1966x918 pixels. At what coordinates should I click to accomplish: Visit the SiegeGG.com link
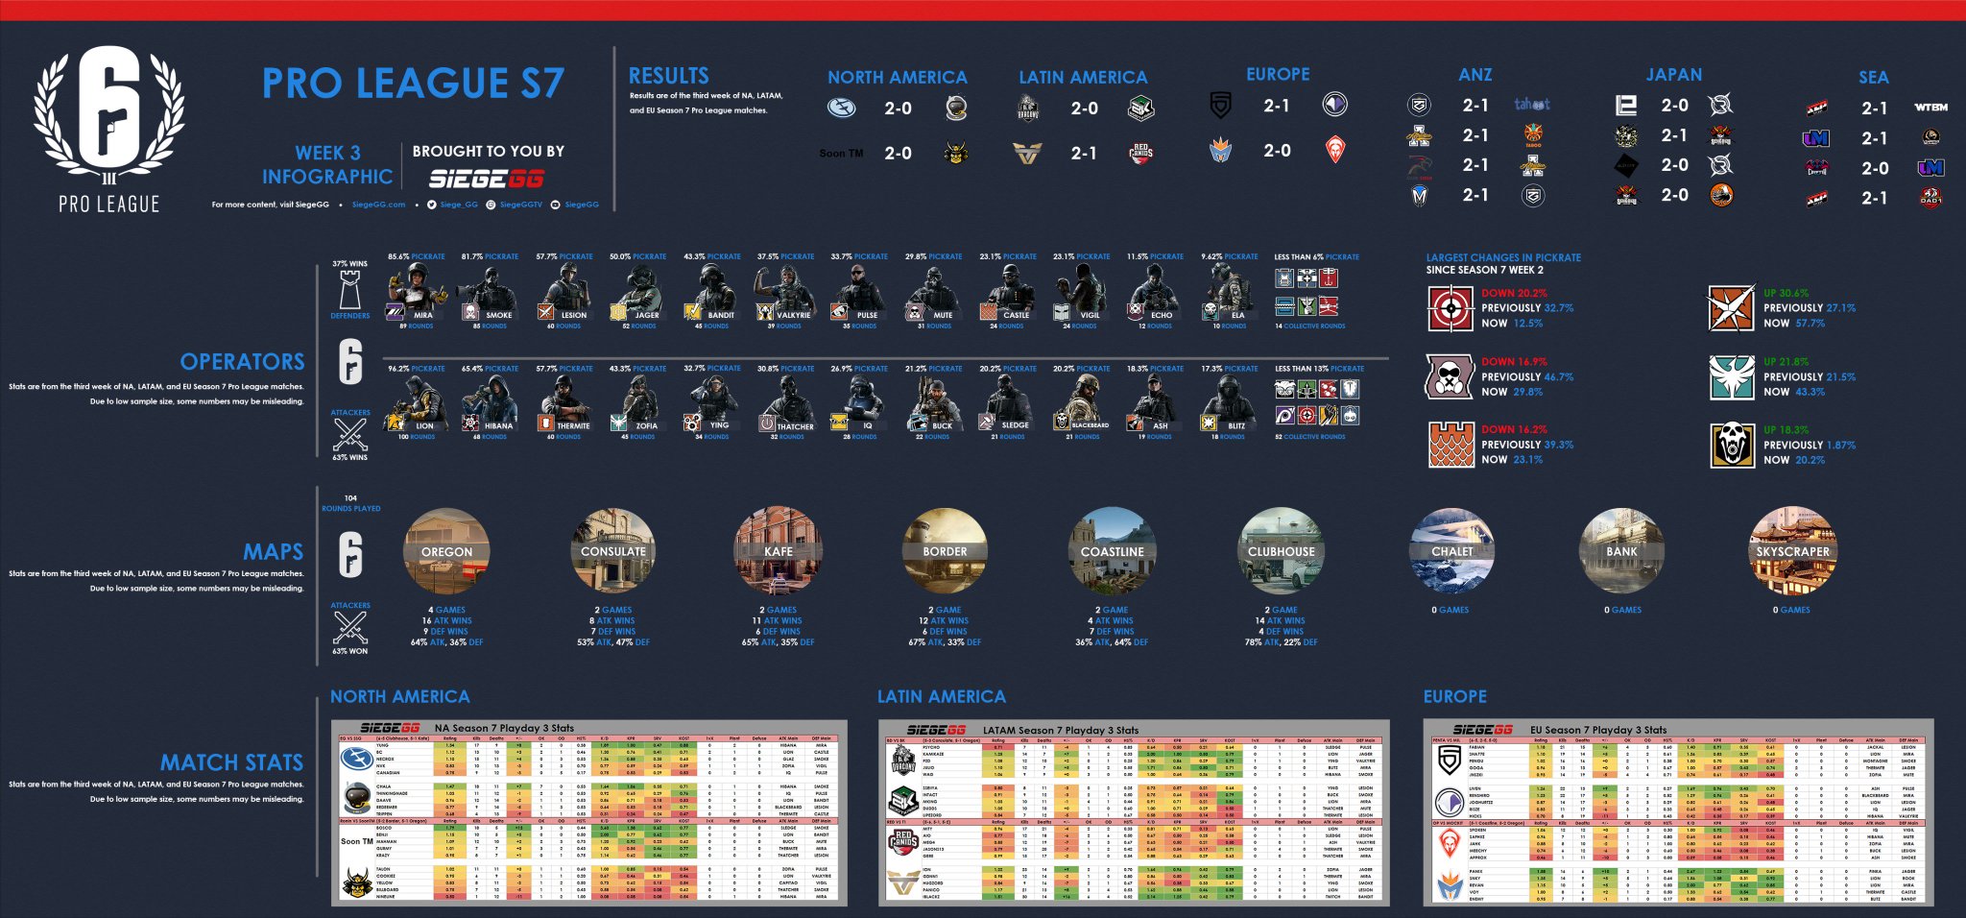(378, 205)
